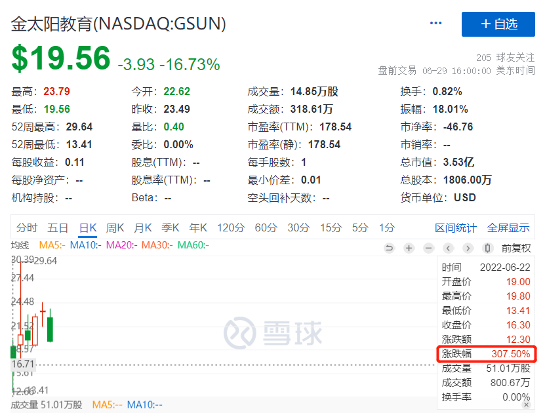Choose the 1分 interval tab
Image resolution: width=545 pixels, height=413 pixels.
[x=387, y=227]
